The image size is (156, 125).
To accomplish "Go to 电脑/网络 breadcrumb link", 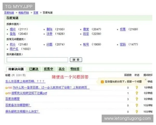I will pyautogui.click(x=24, y=13).
